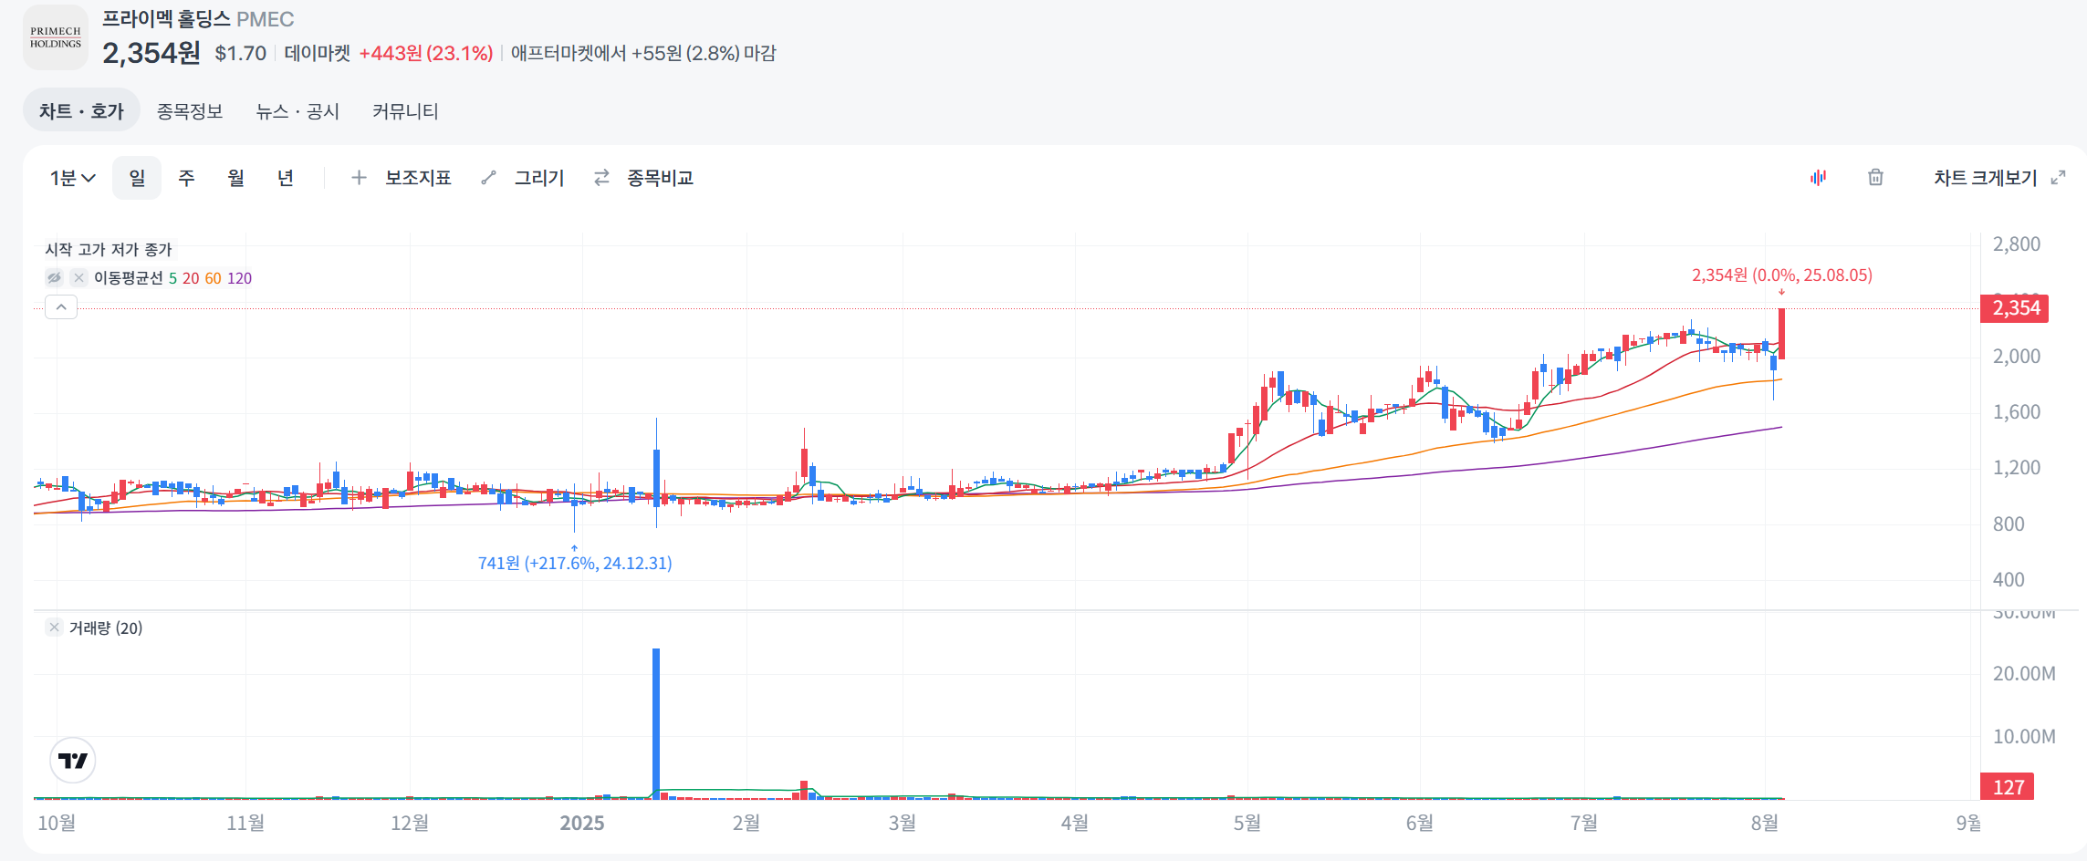Screen dimensions: 2087x861
Task: Click the 이동평균선 legend label
Action: (x=129, y=278)
